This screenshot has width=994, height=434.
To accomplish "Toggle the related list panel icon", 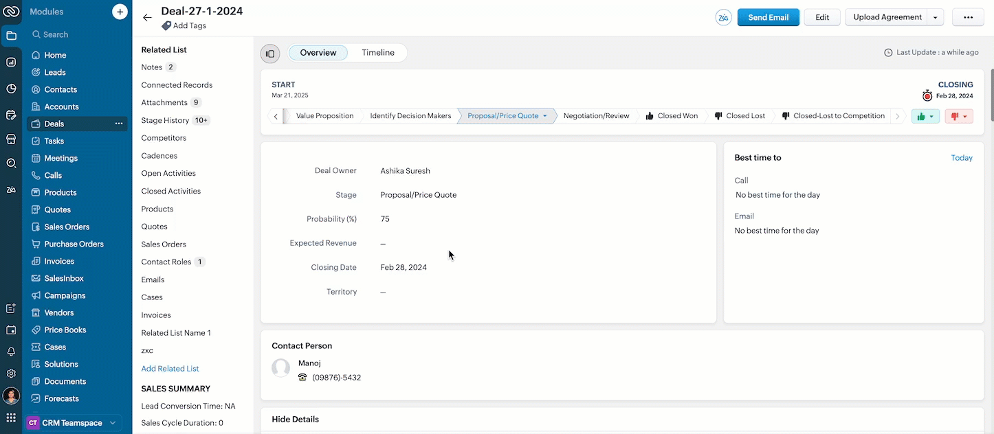I will coord(270,54).
